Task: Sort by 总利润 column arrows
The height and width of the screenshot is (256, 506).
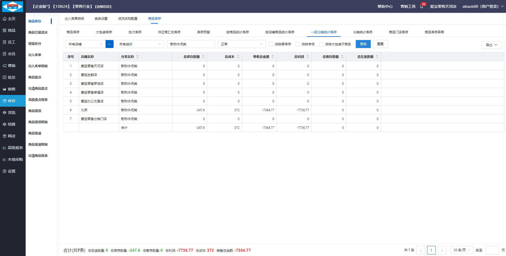Action: coord(307,57)
